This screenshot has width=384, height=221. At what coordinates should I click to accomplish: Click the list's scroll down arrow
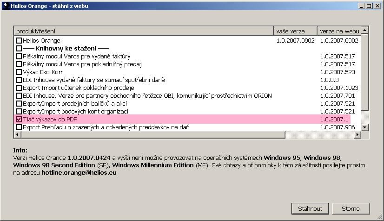click(364, 127)
